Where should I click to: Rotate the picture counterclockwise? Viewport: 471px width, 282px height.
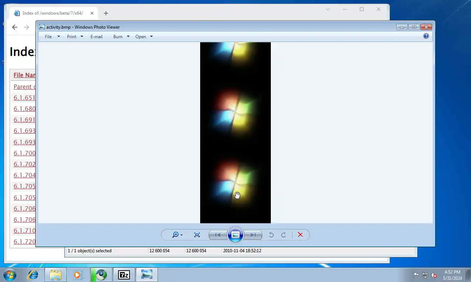tap(271, 235)
